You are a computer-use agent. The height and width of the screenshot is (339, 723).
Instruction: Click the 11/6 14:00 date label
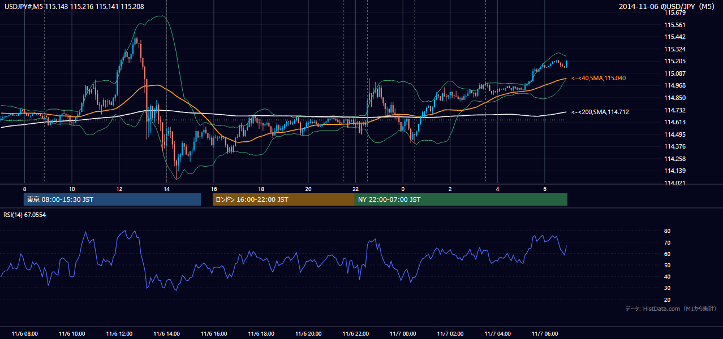tap(166, 333)
